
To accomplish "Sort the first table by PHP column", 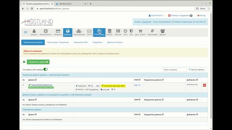I will coord(137,80).
